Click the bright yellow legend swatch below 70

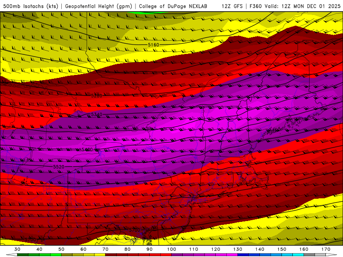[100, 255]
